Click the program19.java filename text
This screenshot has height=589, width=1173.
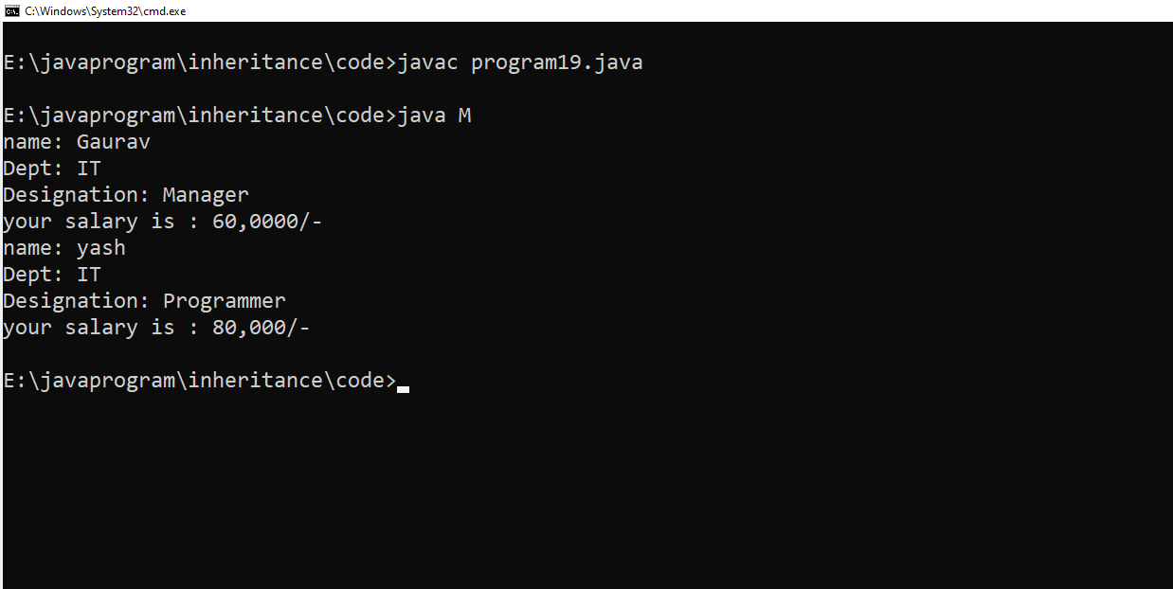(x=556, y=62)
